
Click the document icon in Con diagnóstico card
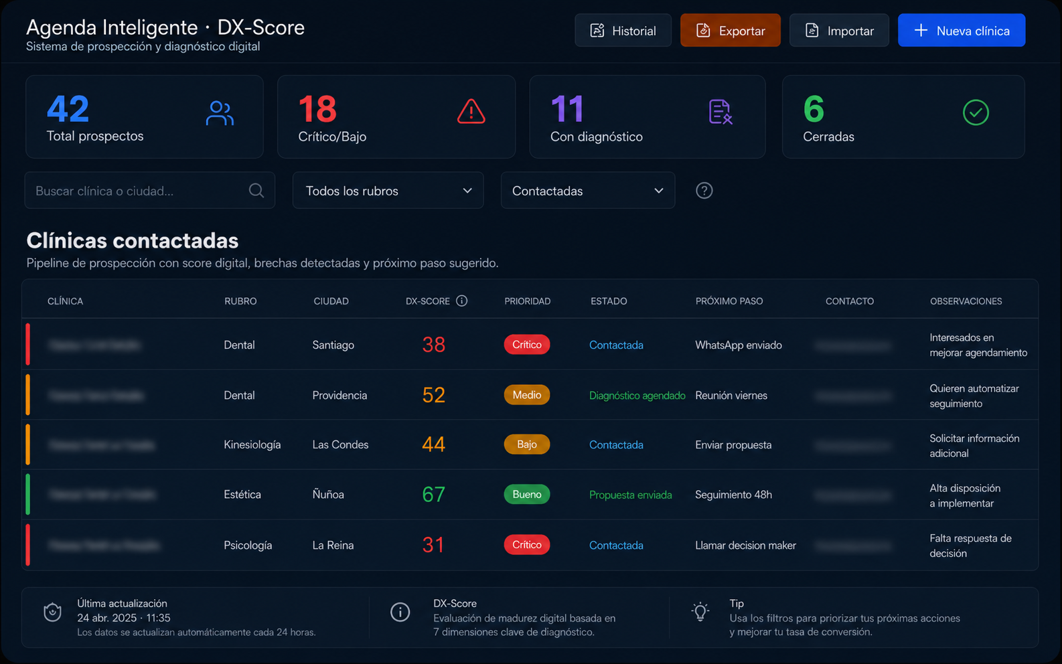click(x=720, y=112)
